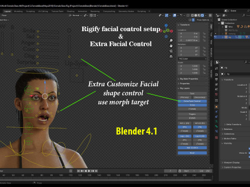Select solid viewport shading icon
The image size is (250, 187).
coord(196,16)
